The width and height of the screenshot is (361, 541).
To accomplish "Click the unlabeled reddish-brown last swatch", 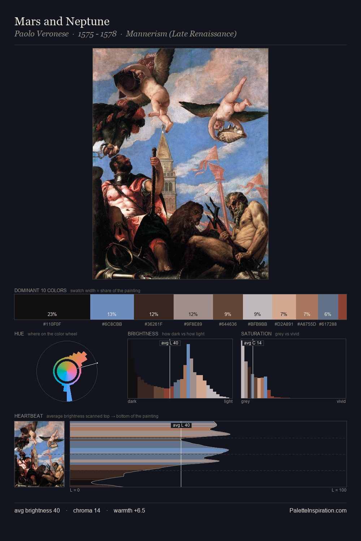I will (342, 307).
